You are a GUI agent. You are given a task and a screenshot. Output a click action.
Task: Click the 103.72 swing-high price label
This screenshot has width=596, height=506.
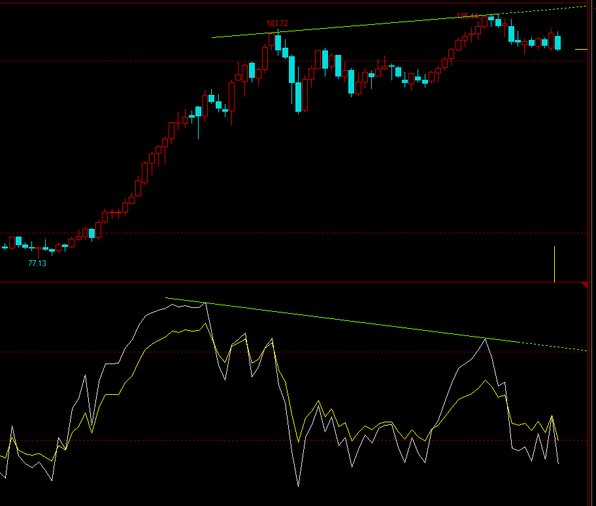[277, 22]
